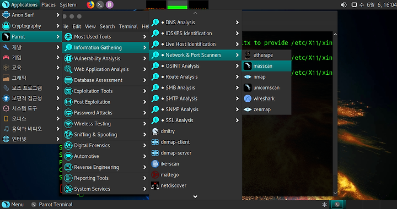
Task: Click the dnmap-server icon
Action: [x=155, y=153]
